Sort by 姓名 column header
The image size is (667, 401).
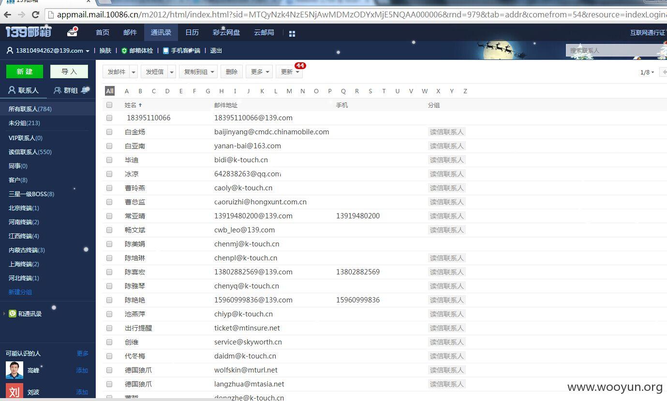(133, 105)
